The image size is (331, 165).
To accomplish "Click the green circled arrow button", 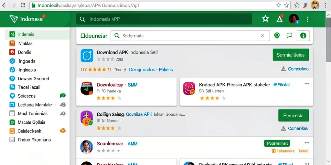I will click(x=303, y=35).
